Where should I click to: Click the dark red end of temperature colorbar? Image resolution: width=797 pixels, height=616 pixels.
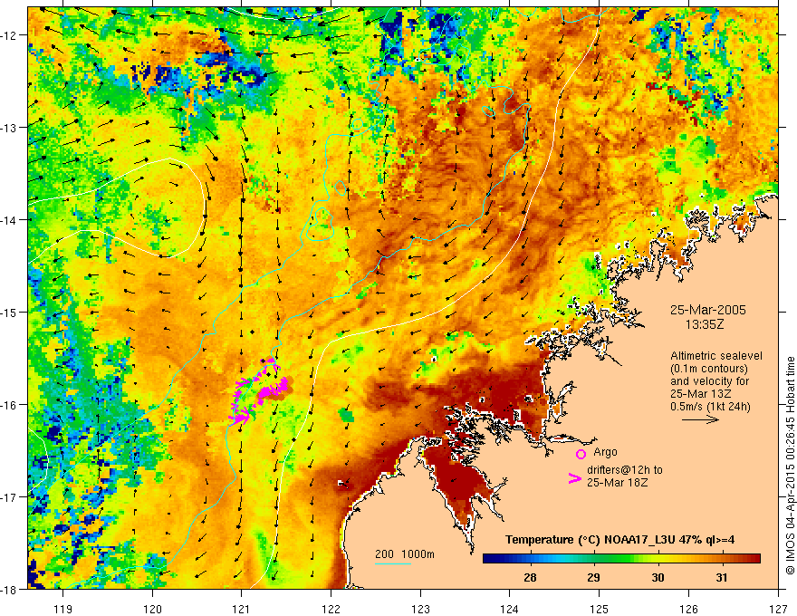click(x=753, y=559)
